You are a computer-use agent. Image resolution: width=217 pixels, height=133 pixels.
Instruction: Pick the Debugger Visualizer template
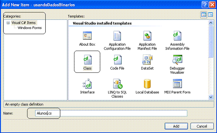177,59
